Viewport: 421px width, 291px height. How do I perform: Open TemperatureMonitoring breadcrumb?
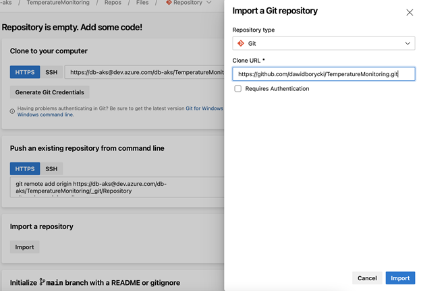point(58,3)
